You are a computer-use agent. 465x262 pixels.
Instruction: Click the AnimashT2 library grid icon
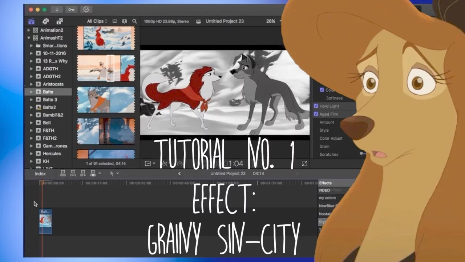(x=35, y=38)
